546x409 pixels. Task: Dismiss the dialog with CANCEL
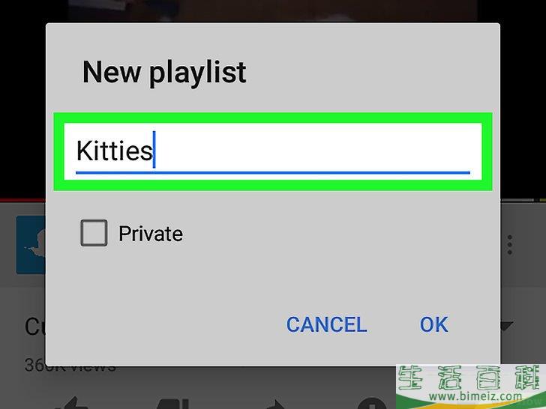click(x=326, y=324)
